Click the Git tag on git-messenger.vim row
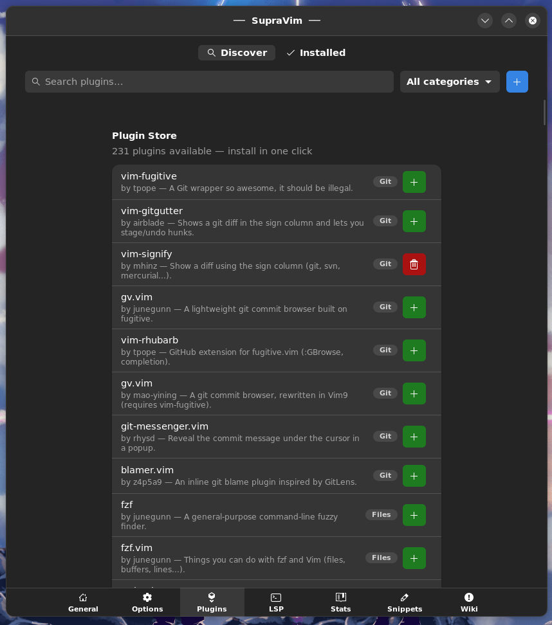Screen dimensions: 552x625 pyautogui.click(x=385, y=436)
